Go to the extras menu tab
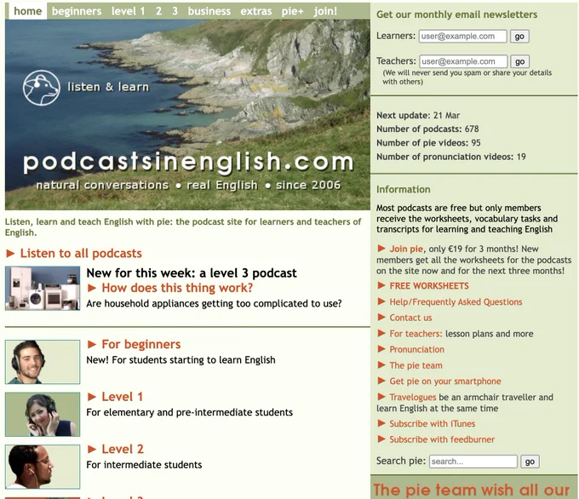 256,11
